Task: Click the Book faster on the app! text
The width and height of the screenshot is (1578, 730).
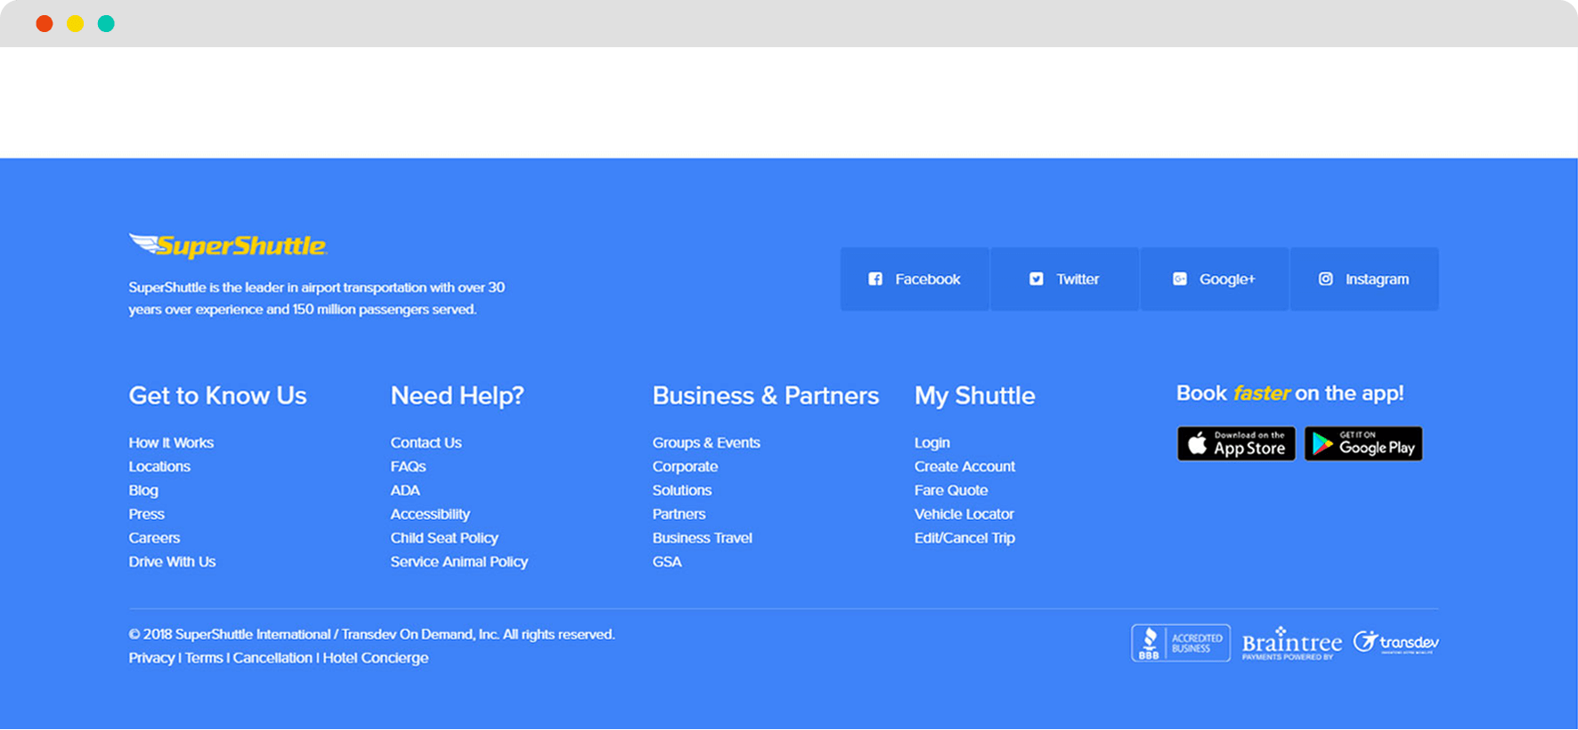Action: (1290, 393)
